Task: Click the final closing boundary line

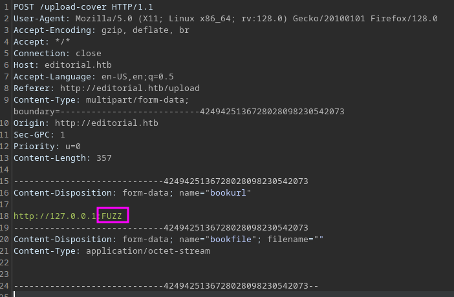Action: [x=166, y=285]
